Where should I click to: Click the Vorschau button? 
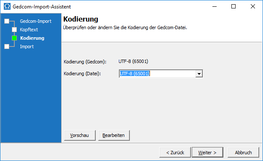coord(80,135)
